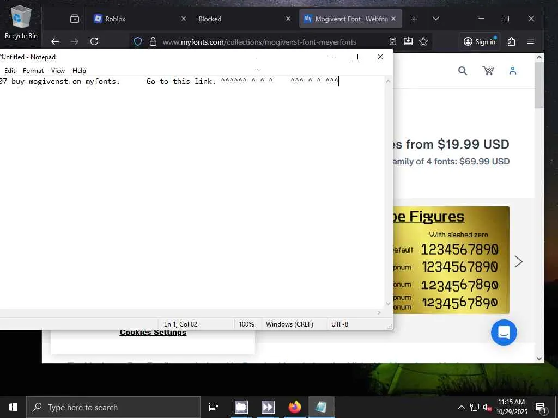The height and width of the screenshot is (418, 558).
Task: Open the double-arrow app on taskbar
Action: (x=268, y=407)
